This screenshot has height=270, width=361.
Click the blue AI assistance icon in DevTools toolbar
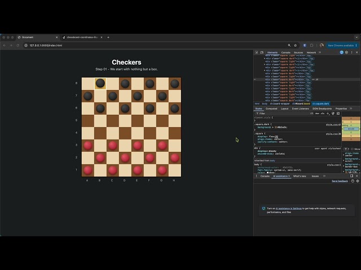tap(342, 52)
